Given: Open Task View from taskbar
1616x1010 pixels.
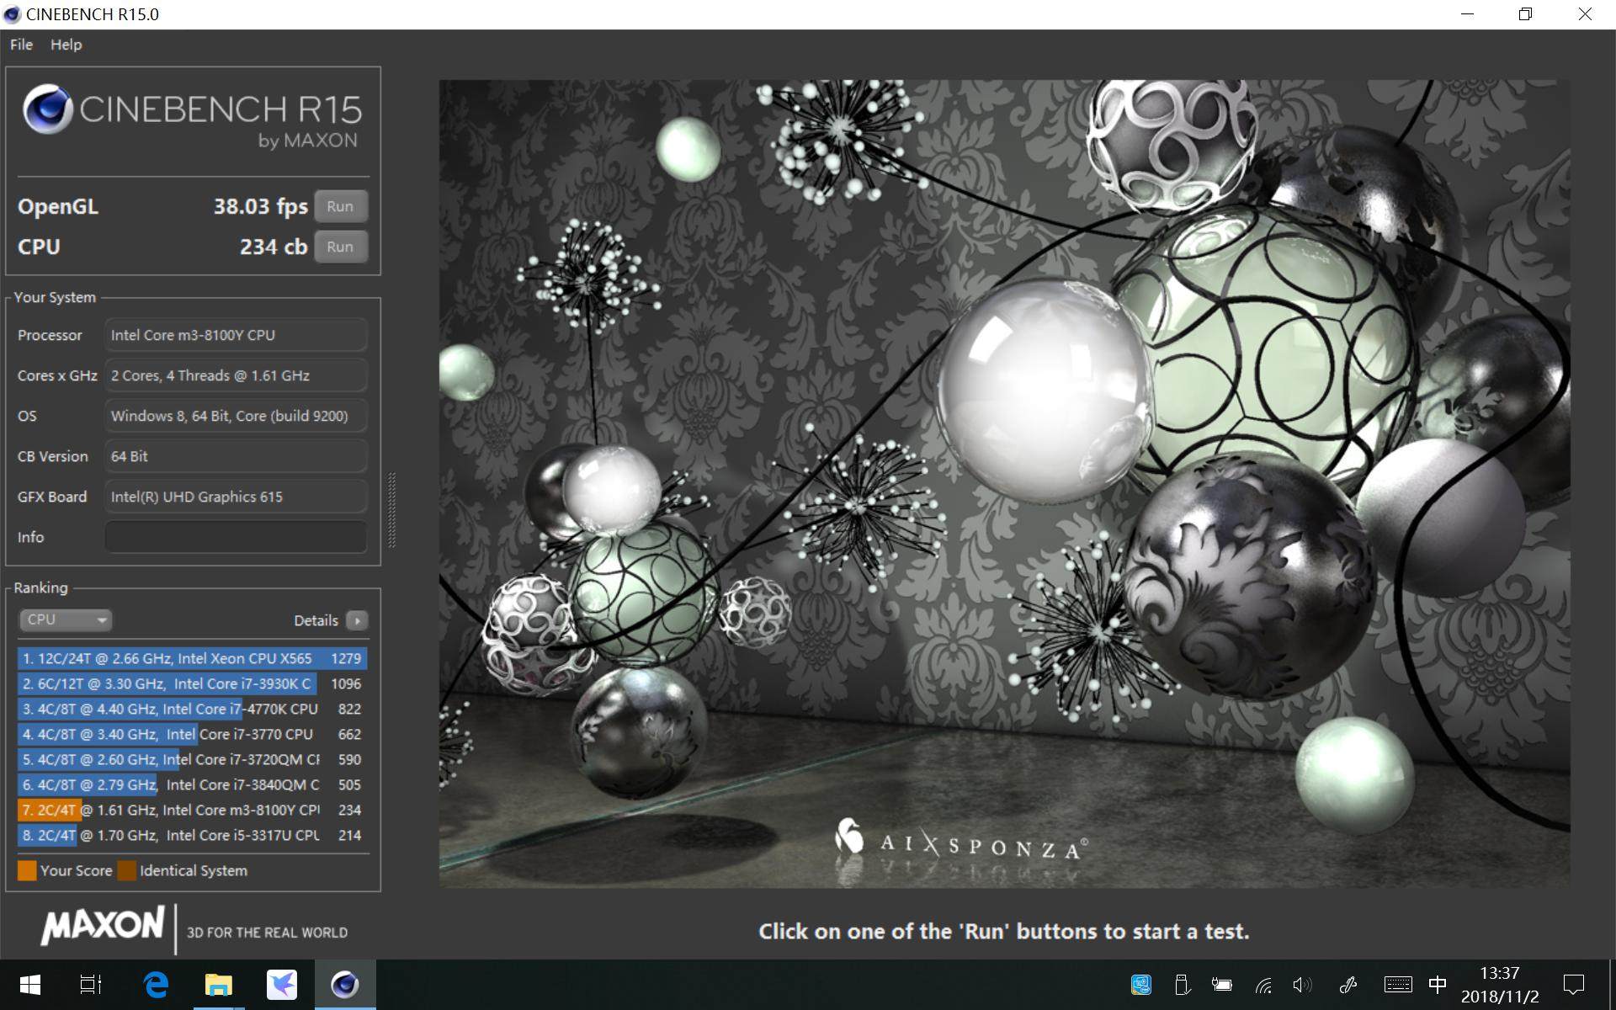Looking at the screenshot, I should (x=91, y=985).
